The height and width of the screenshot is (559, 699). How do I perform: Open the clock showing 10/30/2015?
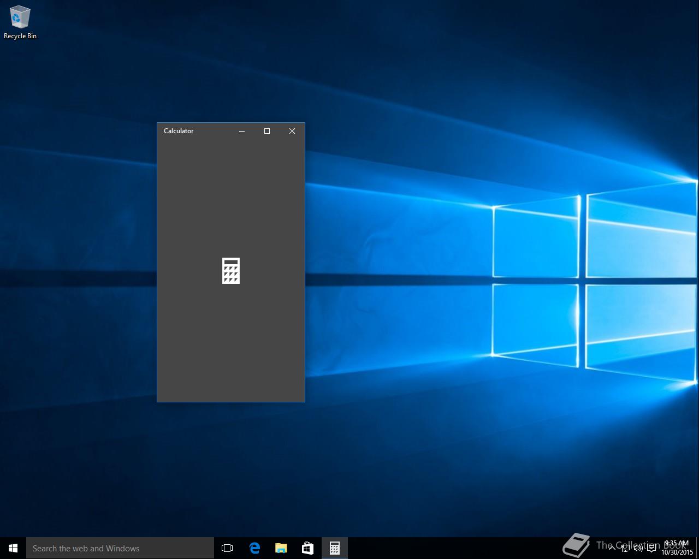(677, 548)
